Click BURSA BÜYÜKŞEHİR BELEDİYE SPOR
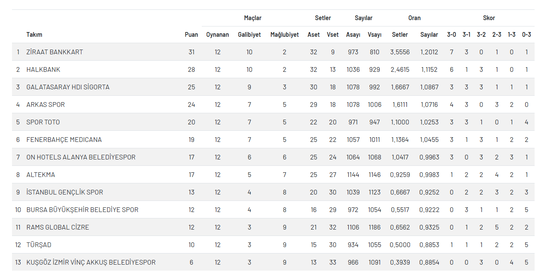Viewport: 556px width, 280px height. pos(82,210)
